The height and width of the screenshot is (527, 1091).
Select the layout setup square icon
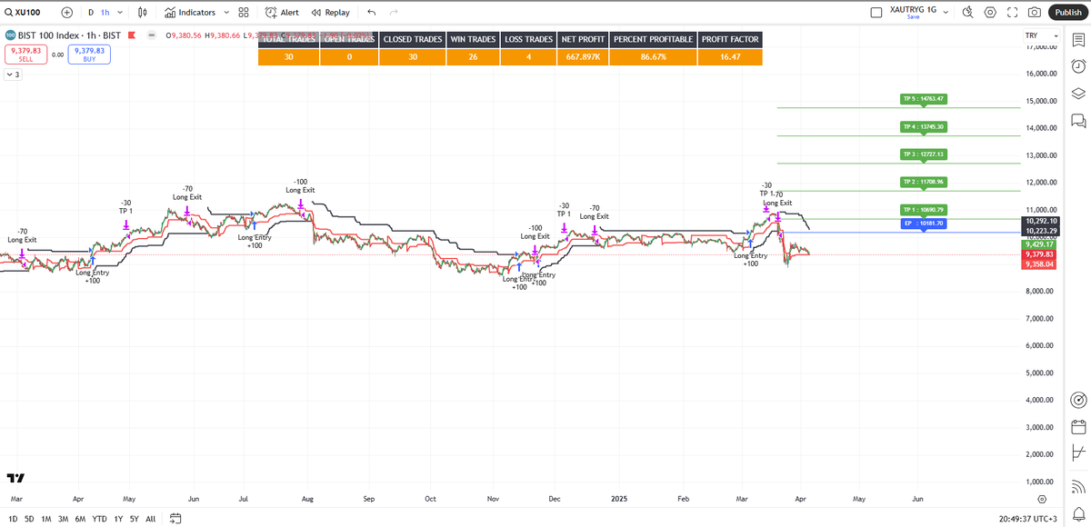876,13
